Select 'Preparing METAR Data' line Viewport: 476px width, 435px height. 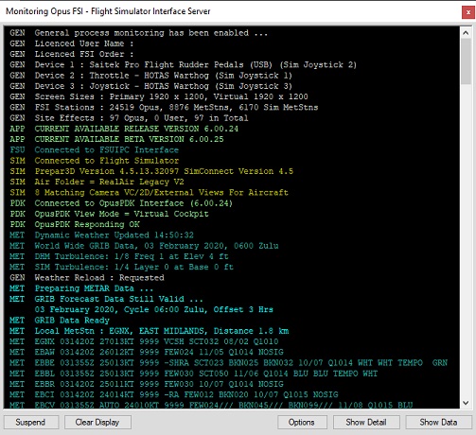pos(81,288)
